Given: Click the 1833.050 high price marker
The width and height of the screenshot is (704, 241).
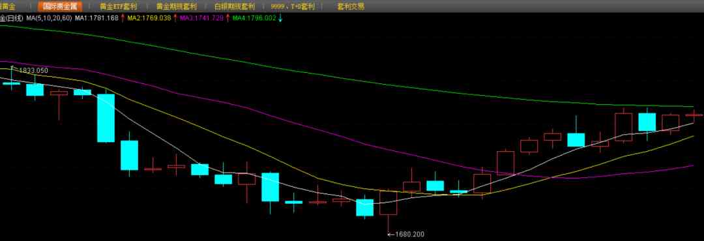Looking at the screenshot, I should [x=33, y=71].
